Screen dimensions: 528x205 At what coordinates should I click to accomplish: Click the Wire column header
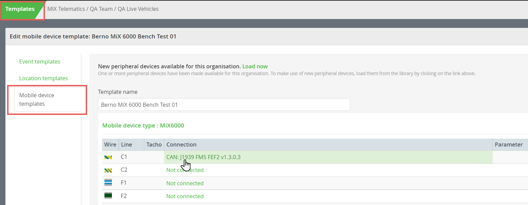pyautogui.click(x=110, y=144)
